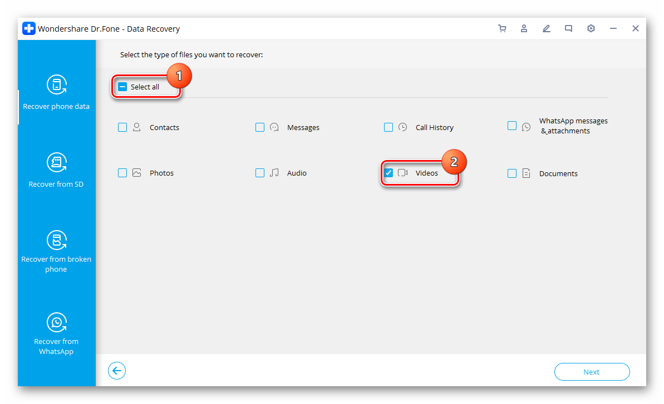664x404 pixels.
Task: Check the Contacts checkbox
Action: (x=122, y=127)
